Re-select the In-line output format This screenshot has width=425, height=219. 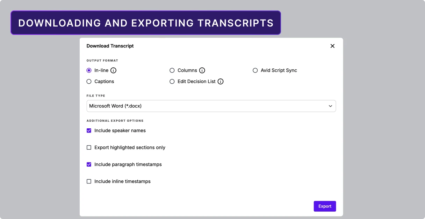[x=89, y=70]
